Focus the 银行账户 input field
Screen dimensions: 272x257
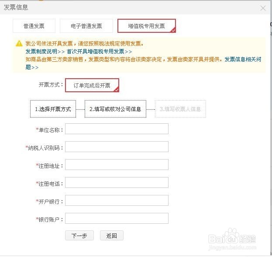[x=117, y=218]
